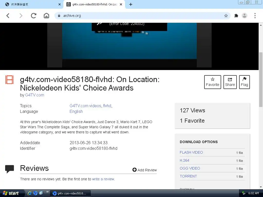
Task: Click the 6:02 AM taskbar clock
Action: pos(253,193)
